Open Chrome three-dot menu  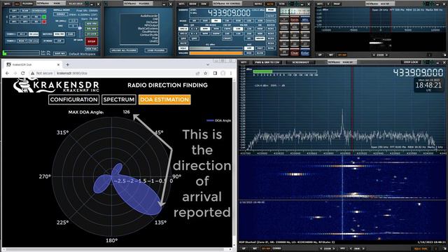231,73
